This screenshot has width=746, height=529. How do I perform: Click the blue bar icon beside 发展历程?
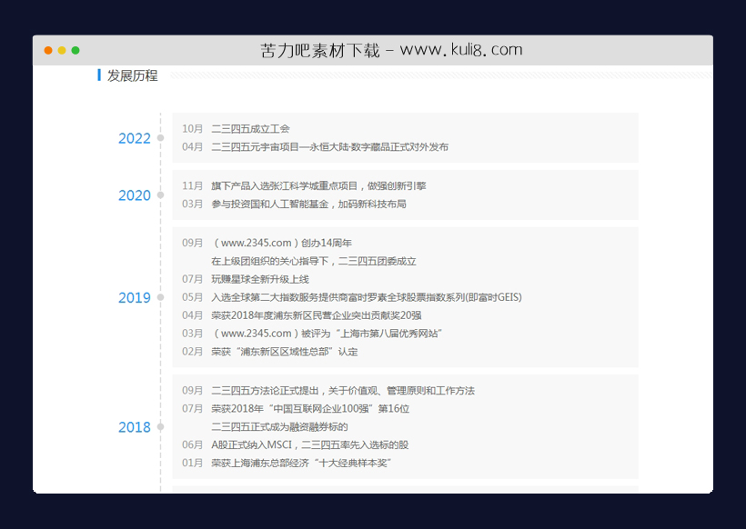[x=99, y=75]
